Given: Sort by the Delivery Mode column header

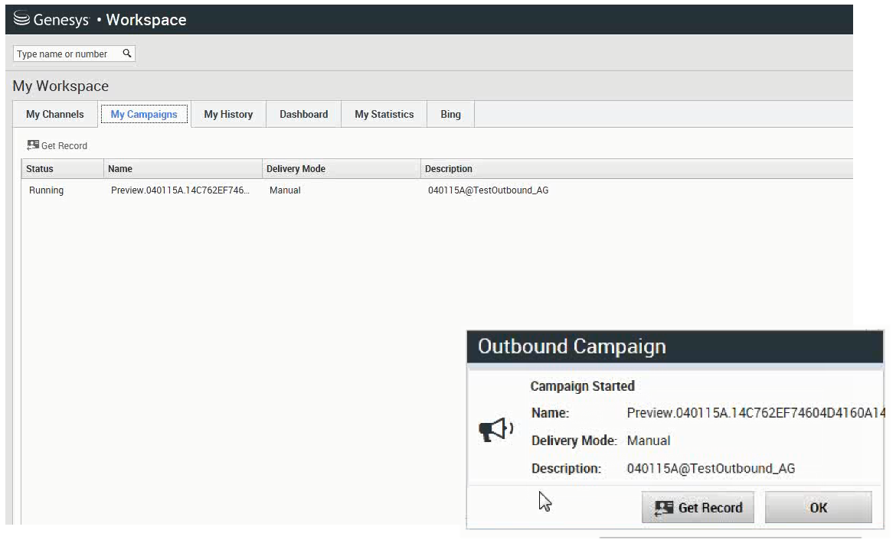Looking at the screenshot, I should 341,169.
